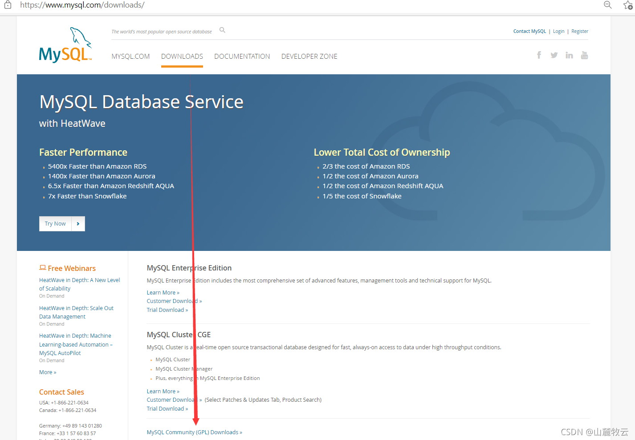Click the Faster Performance heading
Image resolution: width=635 pixels, height=440 pixels.
(x=83, y=152)
